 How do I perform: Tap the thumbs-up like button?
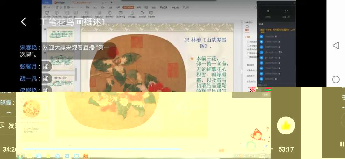286,126
